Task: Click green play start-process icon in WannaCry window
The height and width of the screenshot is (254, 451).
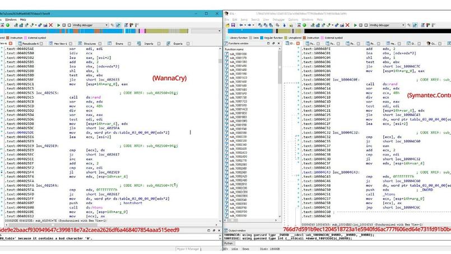Action: [59, 25]
